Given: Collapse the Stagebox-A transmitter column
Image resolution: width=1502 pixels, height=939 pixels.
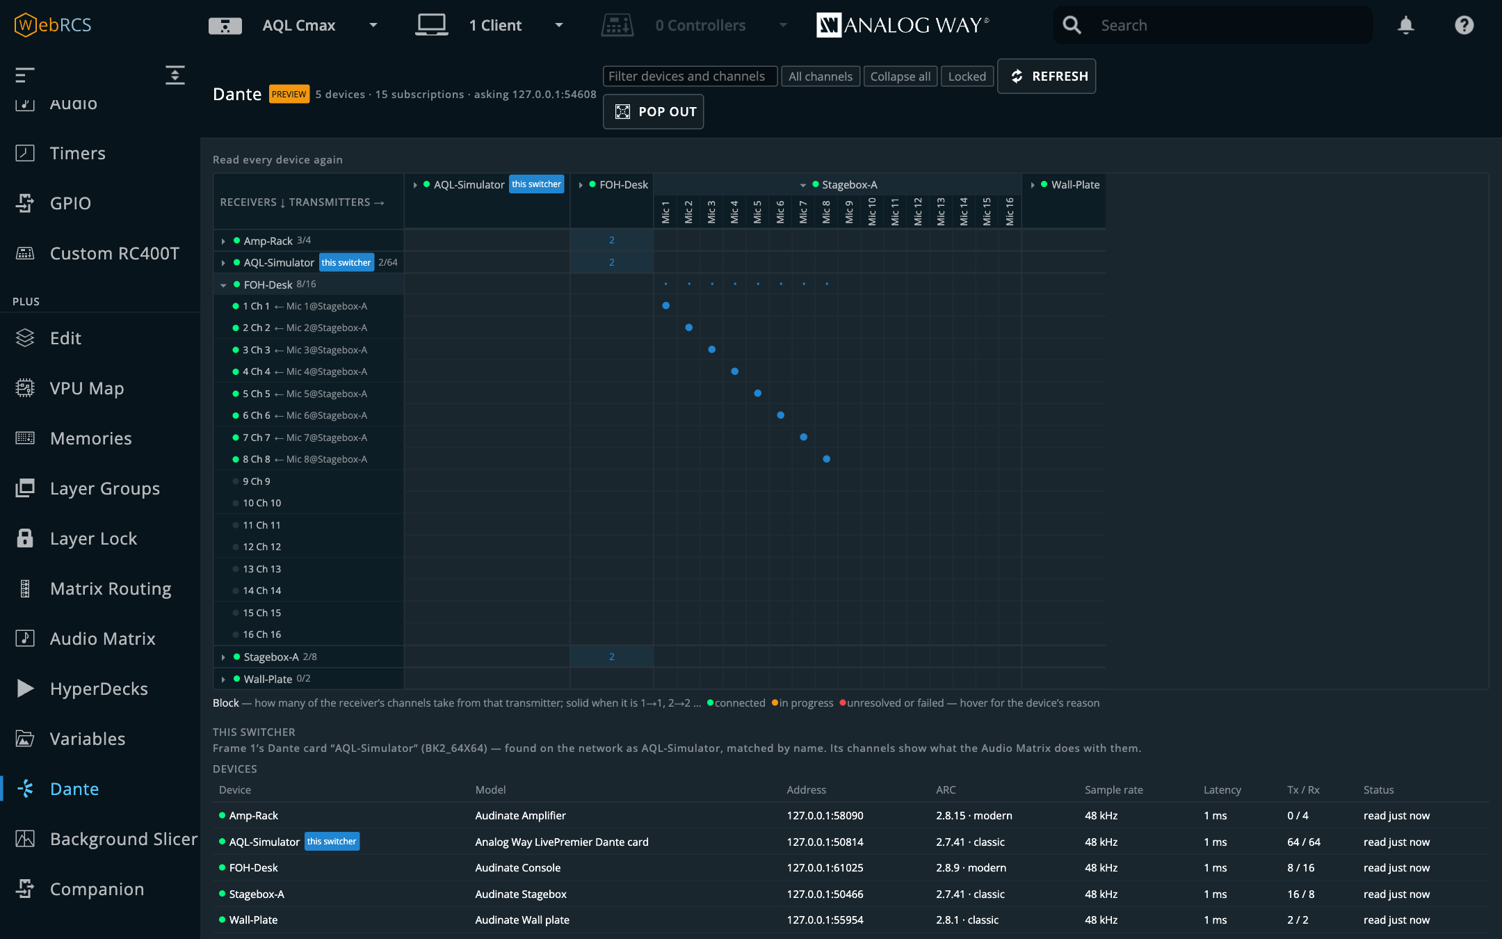Looking at the screenshot, I should [802, 185].
